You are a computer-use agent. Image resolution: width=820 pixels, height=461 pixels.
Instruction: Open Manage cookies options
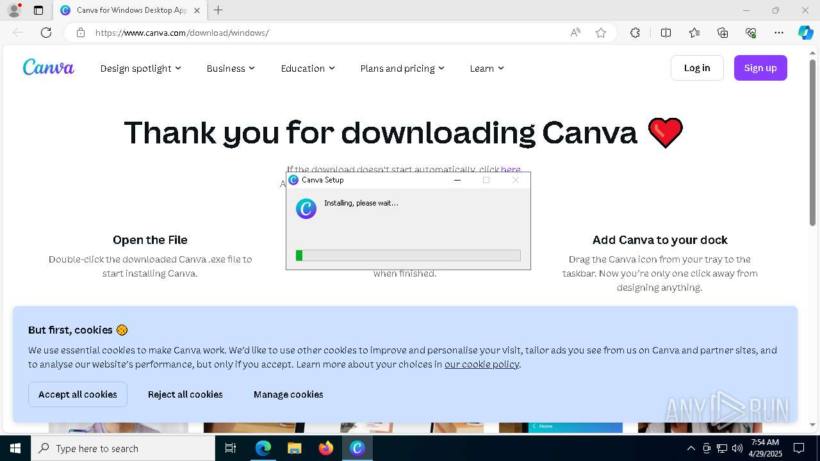point(288,394)
